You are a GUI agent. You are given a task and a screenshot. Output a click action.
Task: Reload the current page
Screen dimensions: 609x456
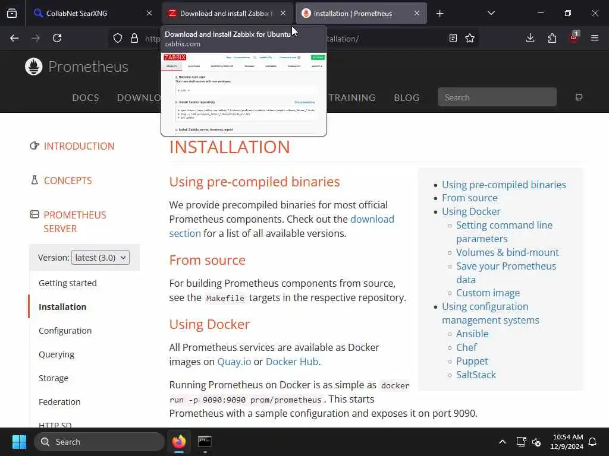[x=57, y=38]
